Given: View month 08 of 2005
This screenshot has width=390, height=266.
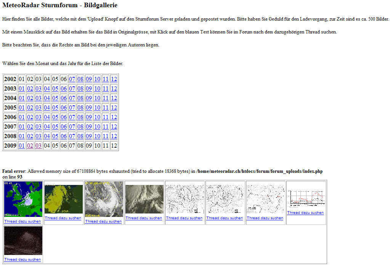Looking at the screenshot, I should point(80,108).
